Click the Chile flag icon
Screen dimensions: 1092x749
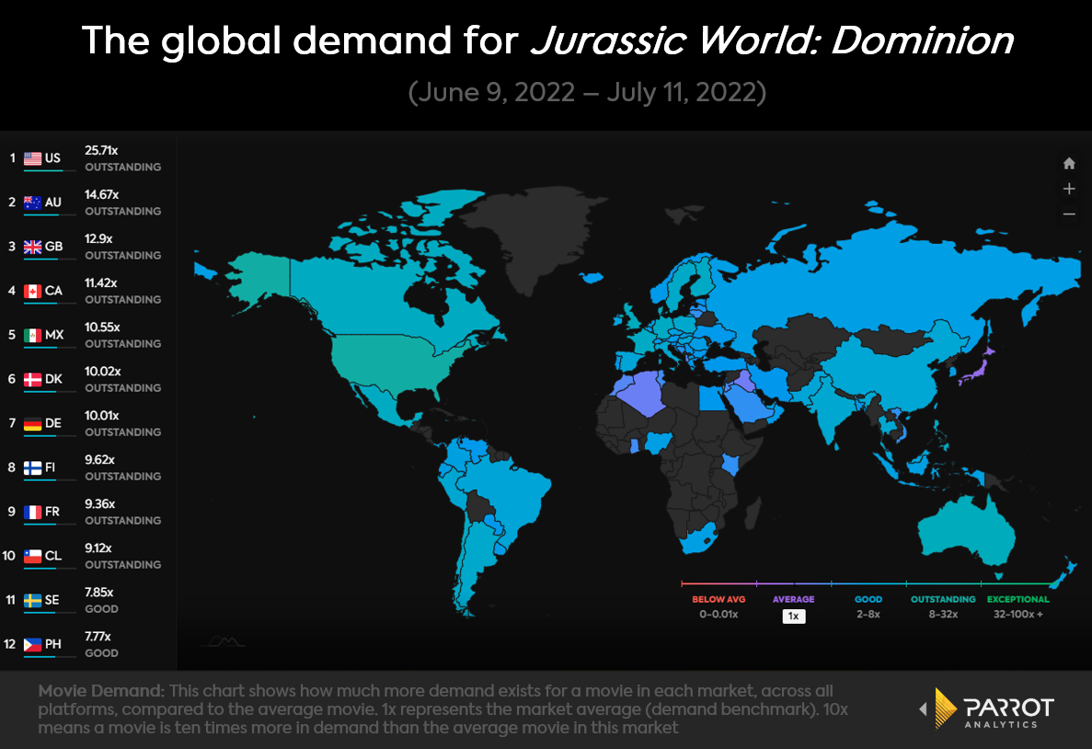tap(33, 556)
